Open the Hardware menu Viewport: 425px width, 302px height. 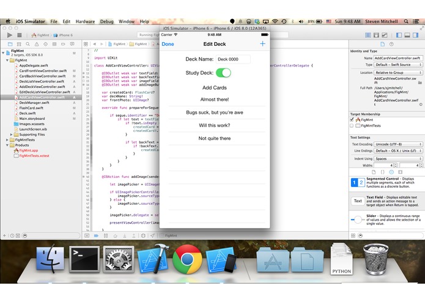coord(85,21)
